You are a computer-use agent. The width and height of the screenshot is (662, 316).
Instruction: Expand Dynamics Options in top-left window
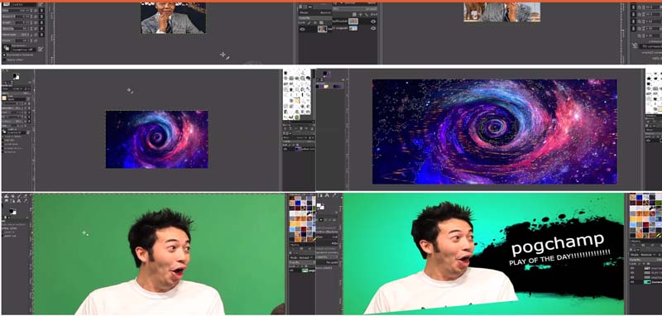click(x=4, y=55)
